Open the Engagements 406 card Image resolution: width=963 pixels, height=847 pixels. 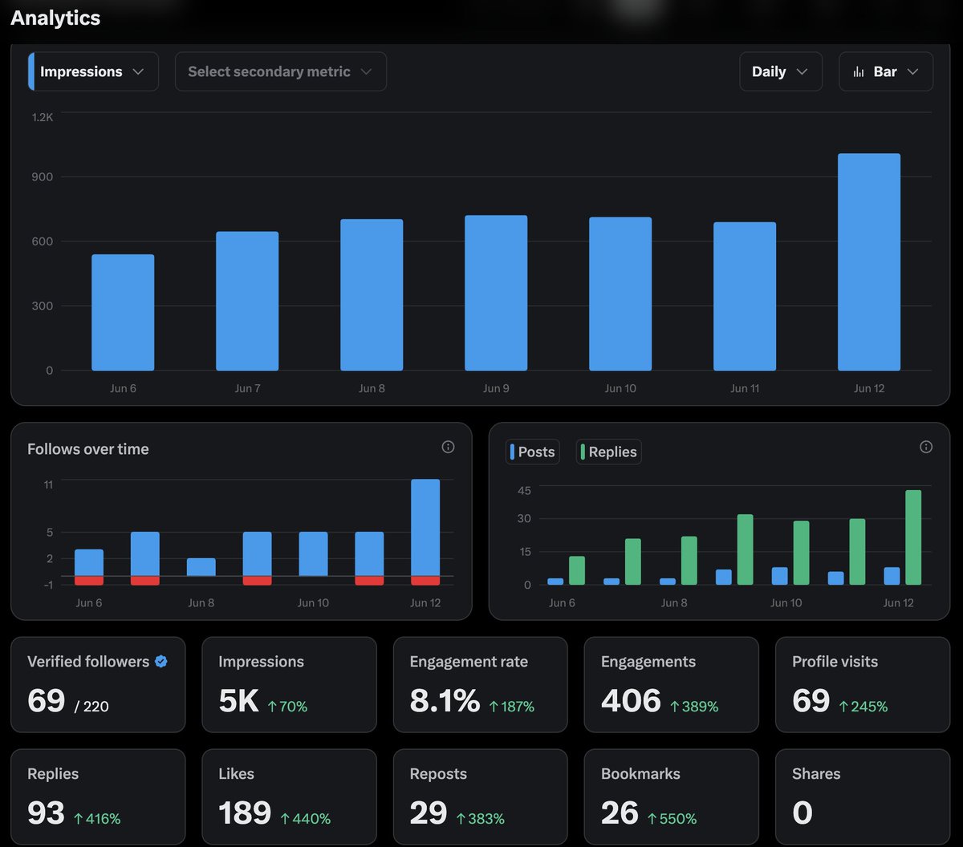671,685
